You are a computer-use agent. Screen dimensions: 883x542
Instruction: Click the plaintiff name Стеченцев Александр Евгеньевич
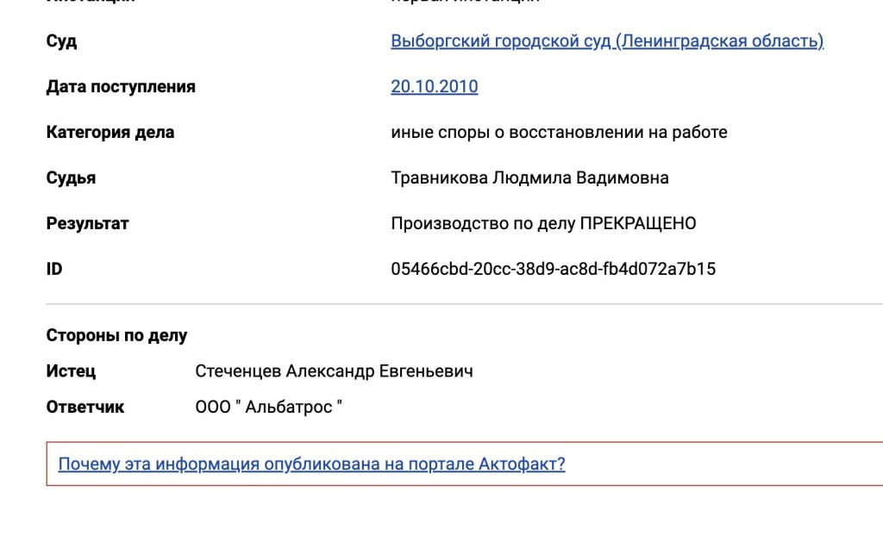click(334, 372)
